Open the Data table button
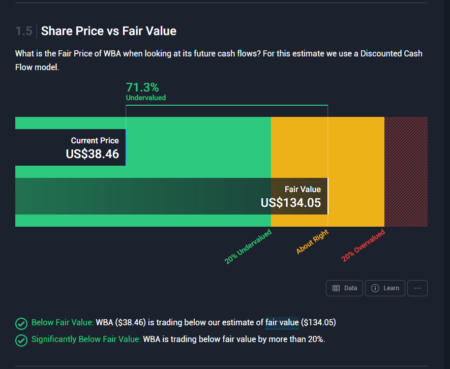This screenshot has width=450, height=369. (x=344, y=288)
